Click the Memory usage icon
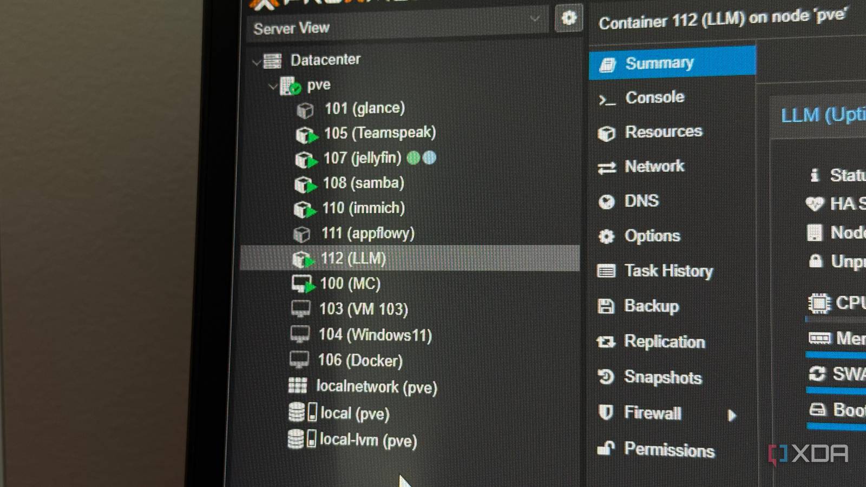 [819, 339]
